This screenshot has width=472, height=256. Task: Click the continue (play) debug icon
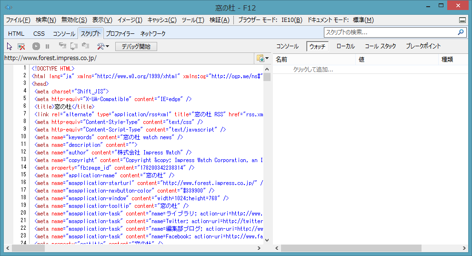[x=36, y=46]
